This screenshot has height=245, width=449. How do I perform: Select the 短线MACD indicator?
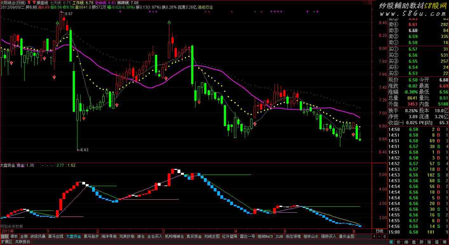point(265,236)
